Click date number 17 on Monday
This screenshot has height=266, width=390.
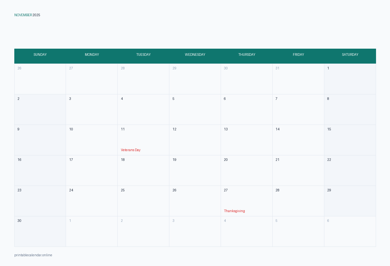point(71,160)
